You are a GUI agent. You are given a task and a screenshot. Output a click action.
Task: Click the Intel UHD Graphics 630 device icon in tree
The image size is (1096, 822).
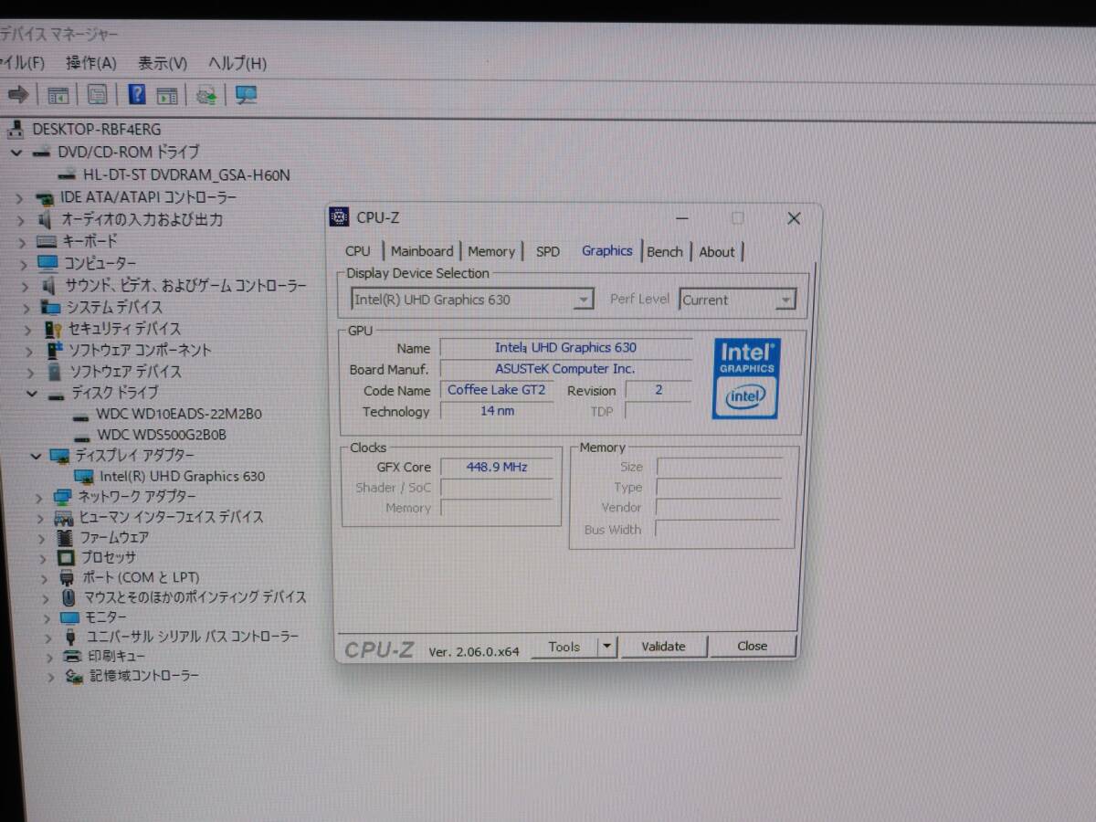coord(84,477)
